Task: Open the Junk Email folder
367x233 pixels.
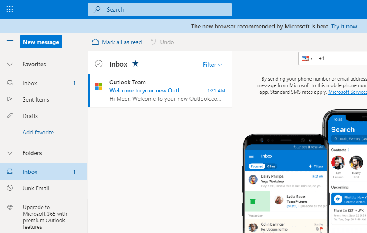Action: (44, 188)
